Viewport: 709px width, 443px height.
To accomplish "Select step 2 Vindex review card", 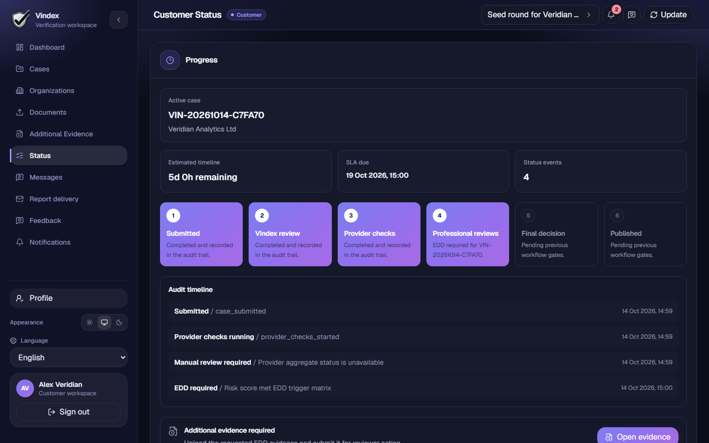I will (x=290, y=234).
